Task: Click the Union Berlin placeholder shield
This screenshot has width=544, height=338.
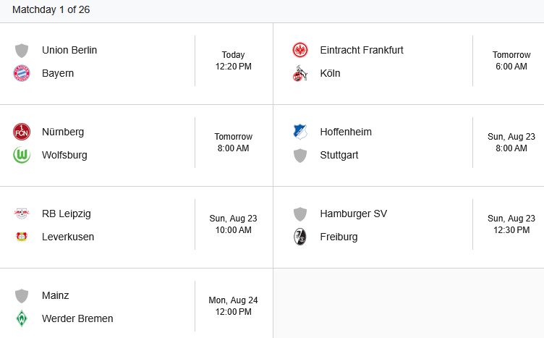Action: pyautogui.click(x=22, y=51)
